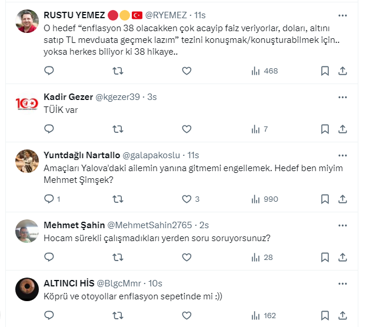
Task: Bookmark Mehmet Şahin's tweet
Action: coord(325,257)
